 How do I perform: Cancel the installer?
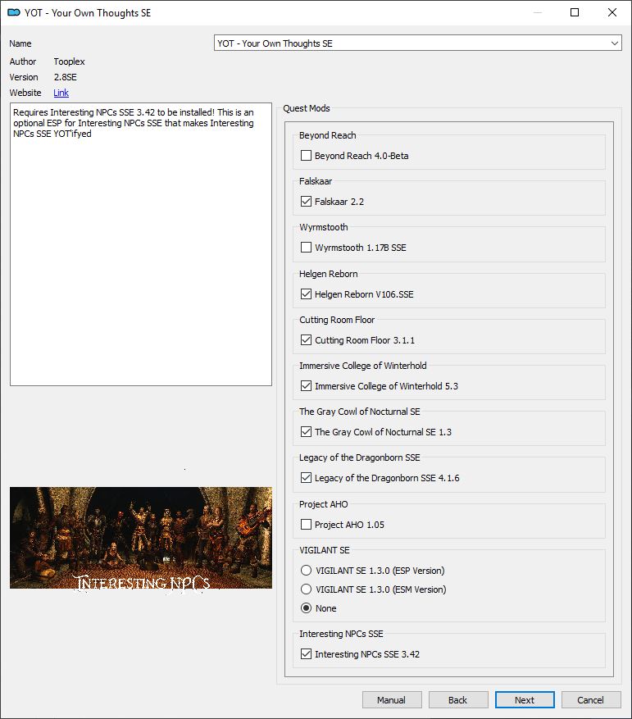pyautogui.click(x=591, y=700)
